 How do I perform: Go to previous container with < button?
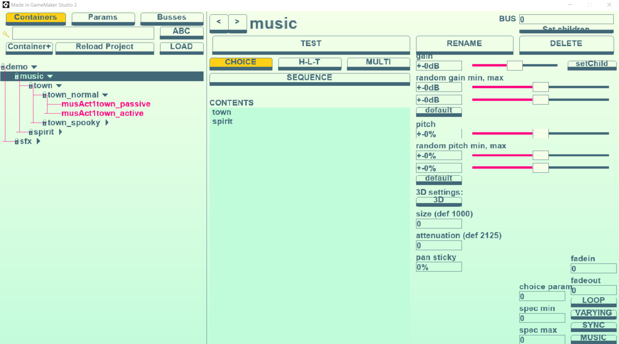[219, 23]
